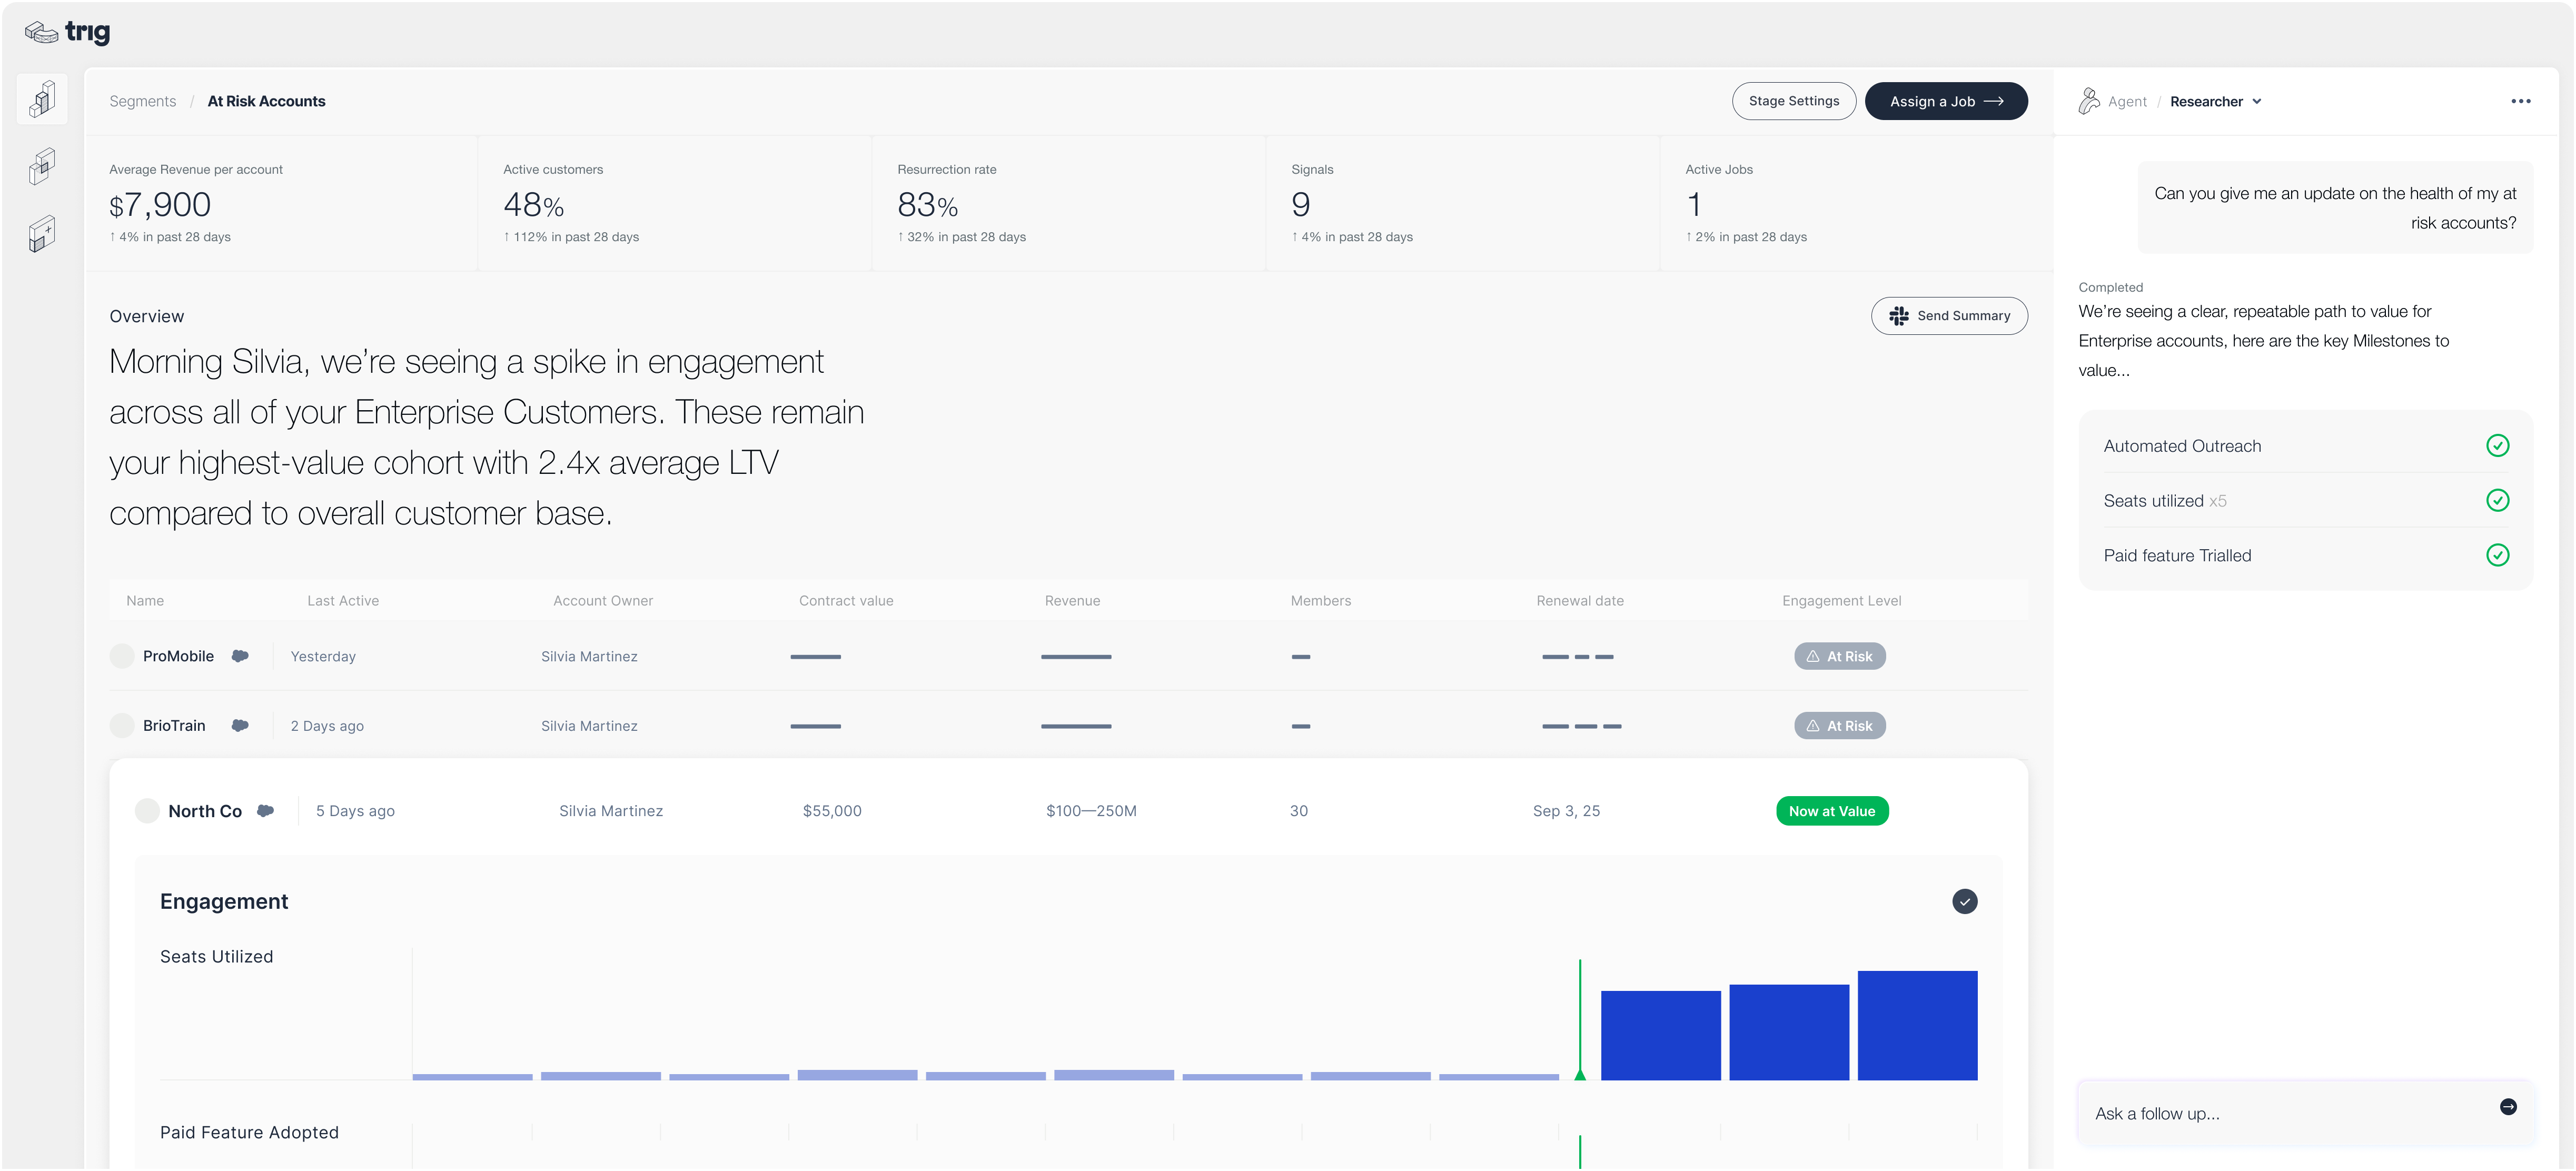Click the tallest Seats Utilized bar
This screenshot has height=1171, width=2576.
(x=1917, y=1026)
